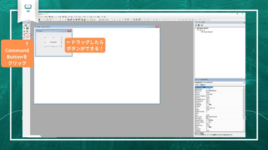Click the properties list scroll up arrow

[244, 87]
